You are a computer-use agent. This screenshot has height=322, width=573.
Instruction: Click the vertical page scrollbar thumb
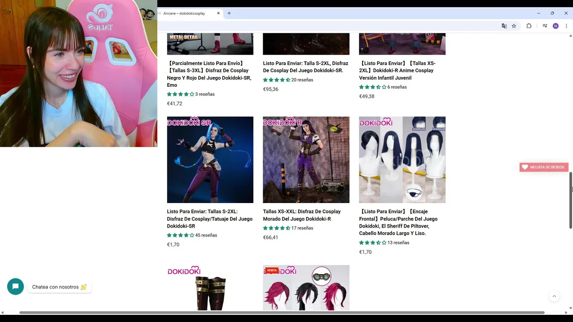(x=571, y=200)
